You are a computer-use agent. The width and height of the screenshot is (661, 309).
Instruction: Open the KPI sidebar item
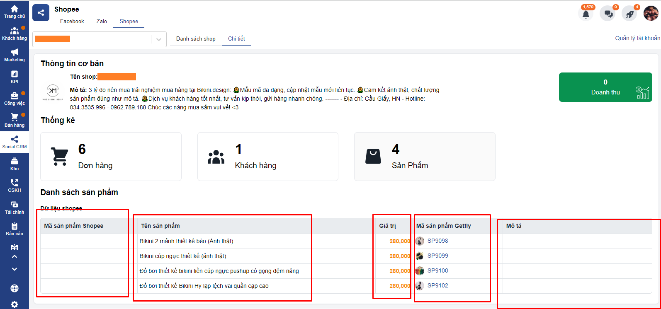[15, 77]
